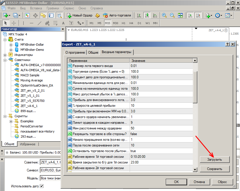The width and height of the screenshot is (240, 191).
Task: Select the equidistant channel tool
Action: pyautogui.click(x=47, y=23)
